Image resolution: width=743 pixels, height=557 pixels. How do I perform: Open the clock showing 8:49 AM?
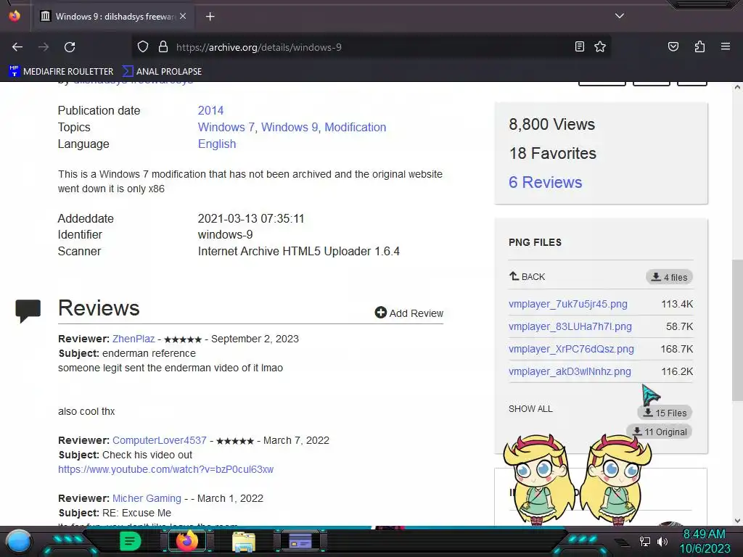pyautogui.click(x=705, y=541)
